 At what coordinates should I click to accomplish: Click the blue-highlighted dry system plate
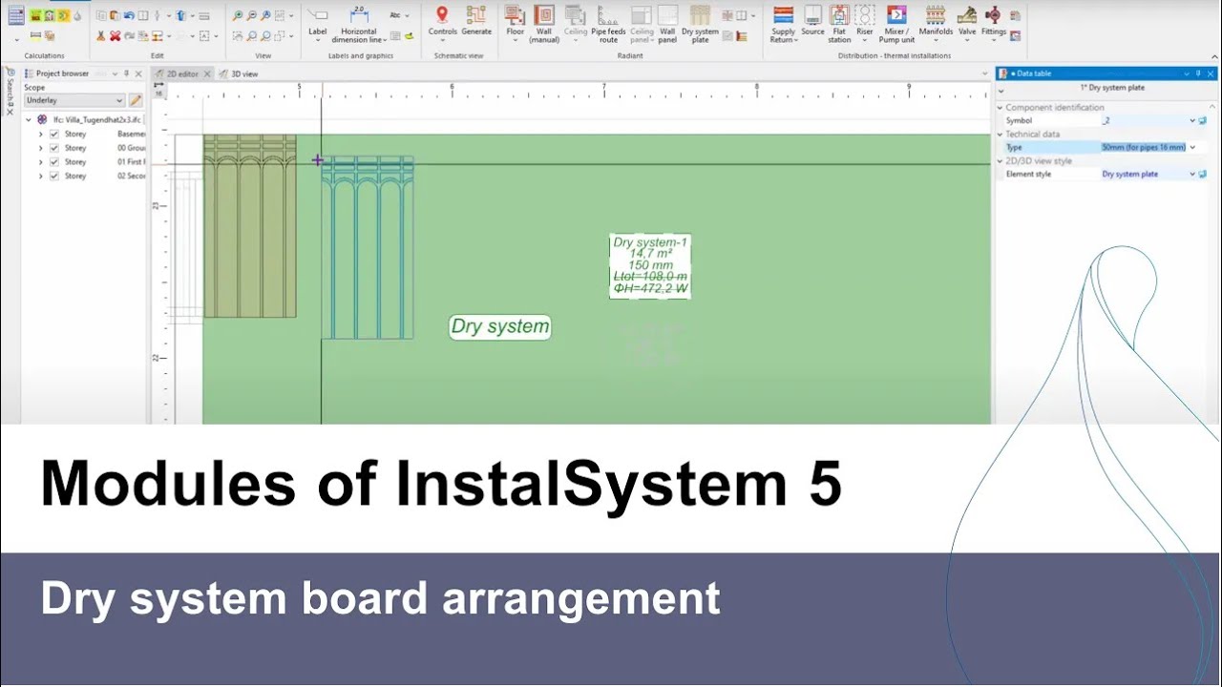click(368, 248)
